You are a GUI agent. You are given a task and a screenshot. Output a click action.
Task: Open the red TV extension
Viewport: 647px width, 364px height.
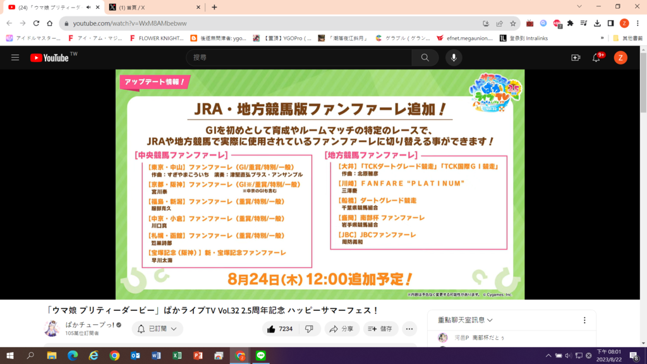tap(530, 23)
